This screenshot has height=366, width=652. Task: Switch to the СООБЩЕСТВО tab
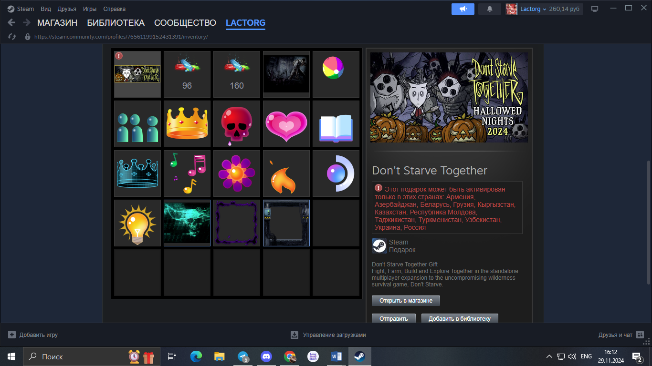(185, 22)
